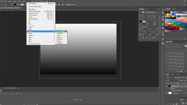Open the layer Kind filter dropdown
The height and width of the screenshot is (105, 187).
tap(170, 78)
